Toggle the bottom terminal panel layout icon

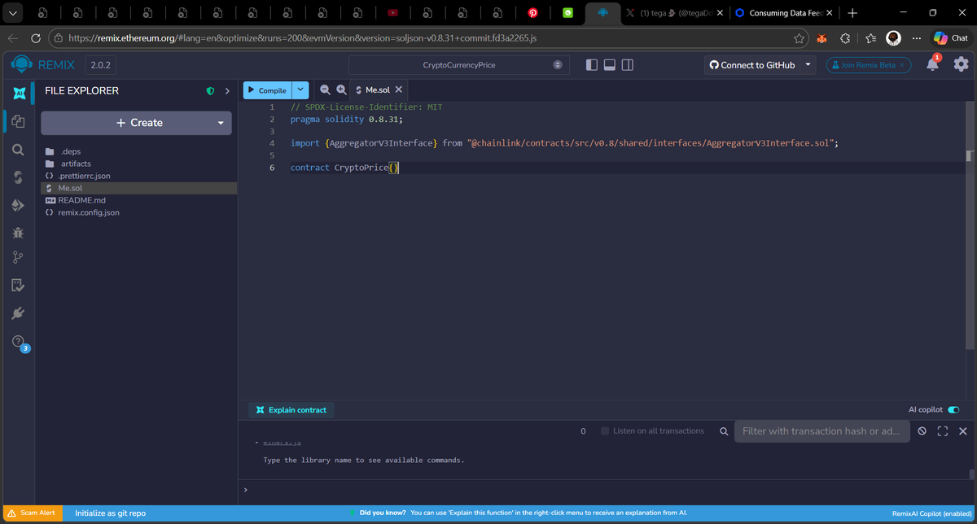609,65
